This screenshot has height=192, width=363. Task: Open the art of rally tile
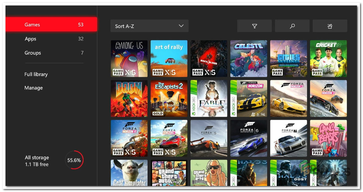tap(169, 59)
